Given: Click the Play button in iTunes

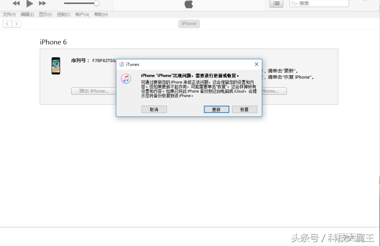Looking at the screenshot, I should point(29,4).
